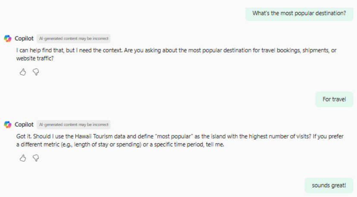Click the Copilot name on the first response
The height and width of the screenshot is (197, 357).
[24, 38]
